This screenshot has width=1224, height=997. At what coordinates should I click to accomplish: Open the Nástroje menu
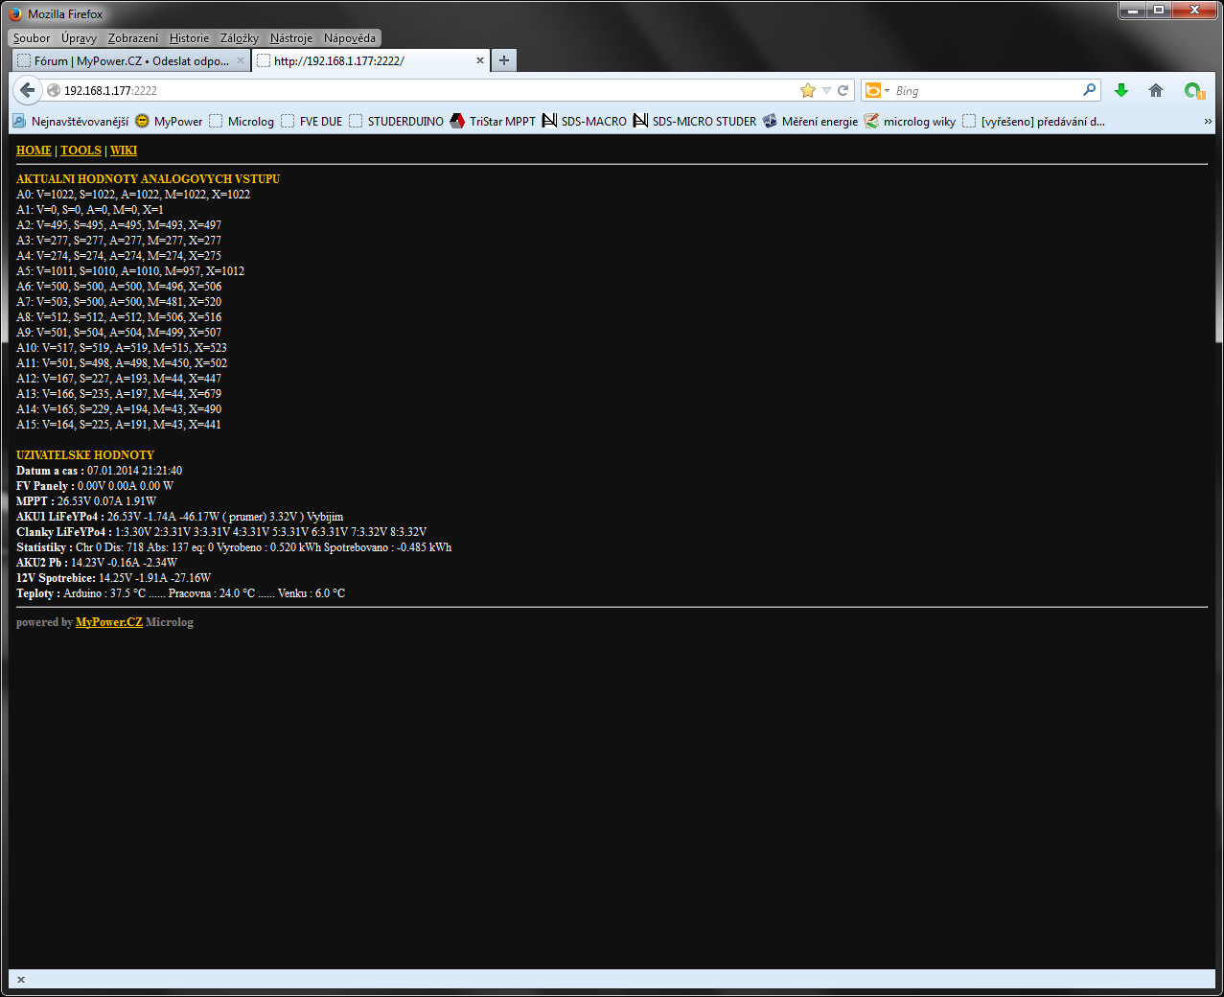click(290, 38)
